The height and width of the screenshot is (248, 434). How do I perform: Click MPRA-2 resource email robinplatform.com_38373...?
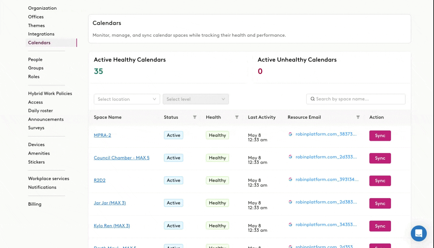326,134
